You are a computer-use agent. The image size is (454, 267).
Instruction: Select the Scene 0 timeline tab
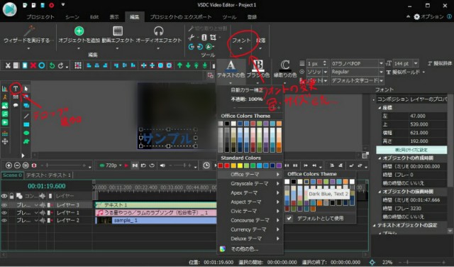[12, 175]
